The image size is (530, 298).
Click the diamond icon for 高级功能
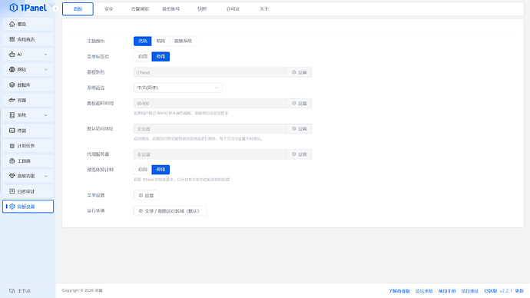12,176
